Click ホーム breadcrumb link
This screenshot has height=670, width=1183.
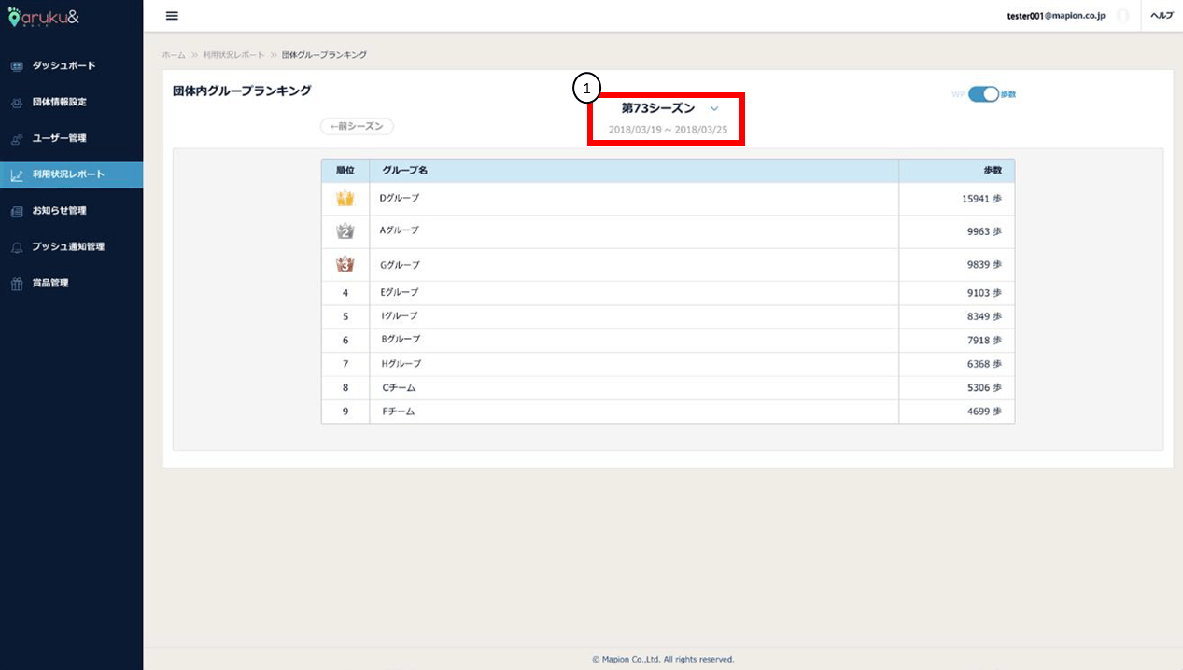point(174,55)
